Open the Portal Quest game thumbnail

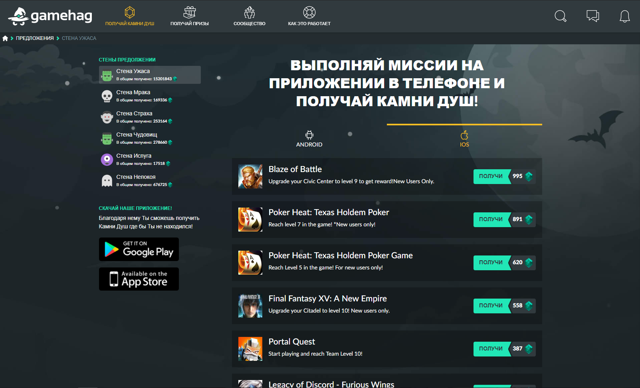coord(250,349)
